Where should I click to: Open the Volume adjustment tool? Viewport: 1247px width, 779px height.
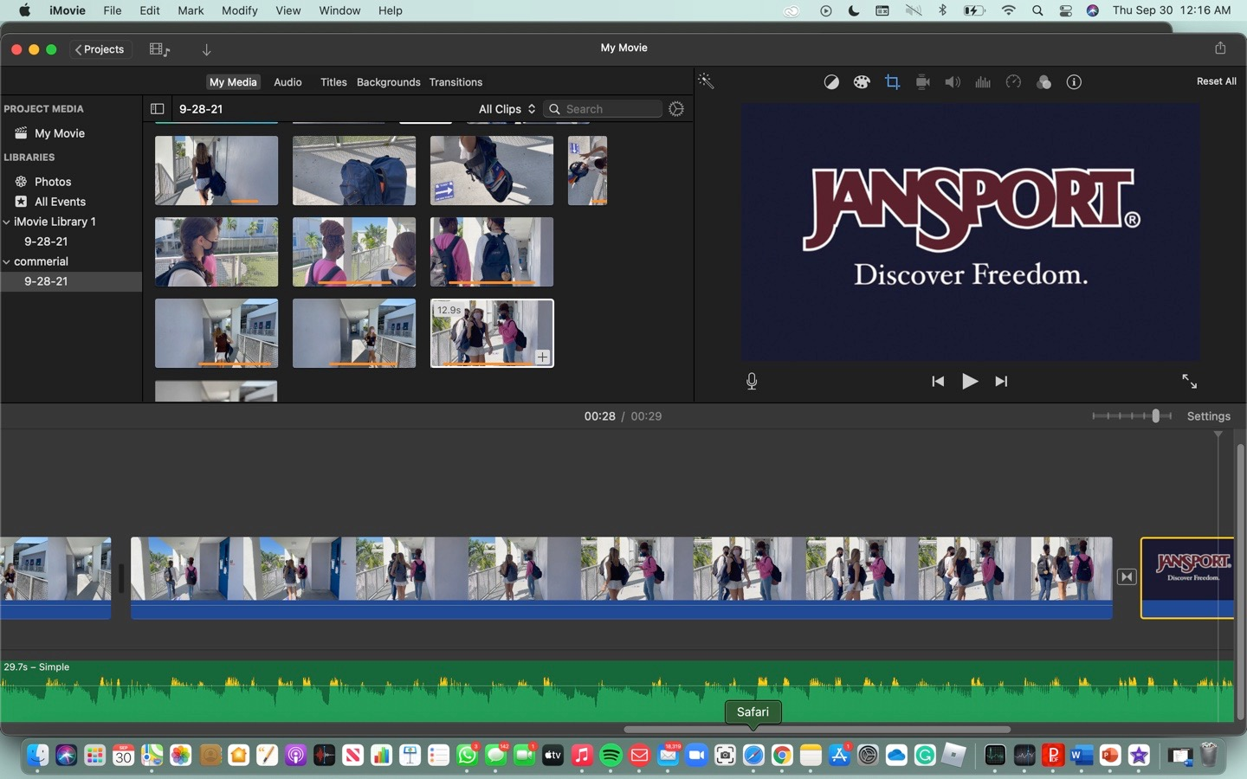[953, 82]
